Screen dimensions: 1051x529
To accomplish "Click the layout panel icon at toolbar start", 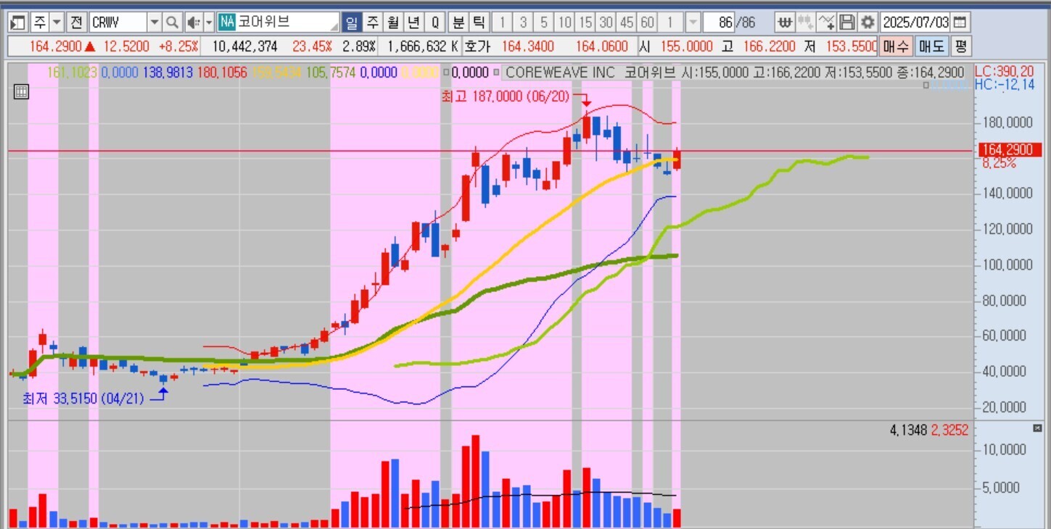I will coord(19,22).
